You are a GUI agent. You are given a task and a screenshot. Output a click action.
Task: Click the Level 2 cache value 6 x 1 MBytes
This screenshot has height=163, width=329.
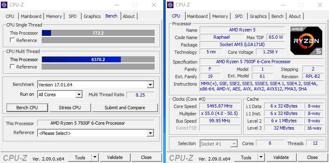pos(284,121)
